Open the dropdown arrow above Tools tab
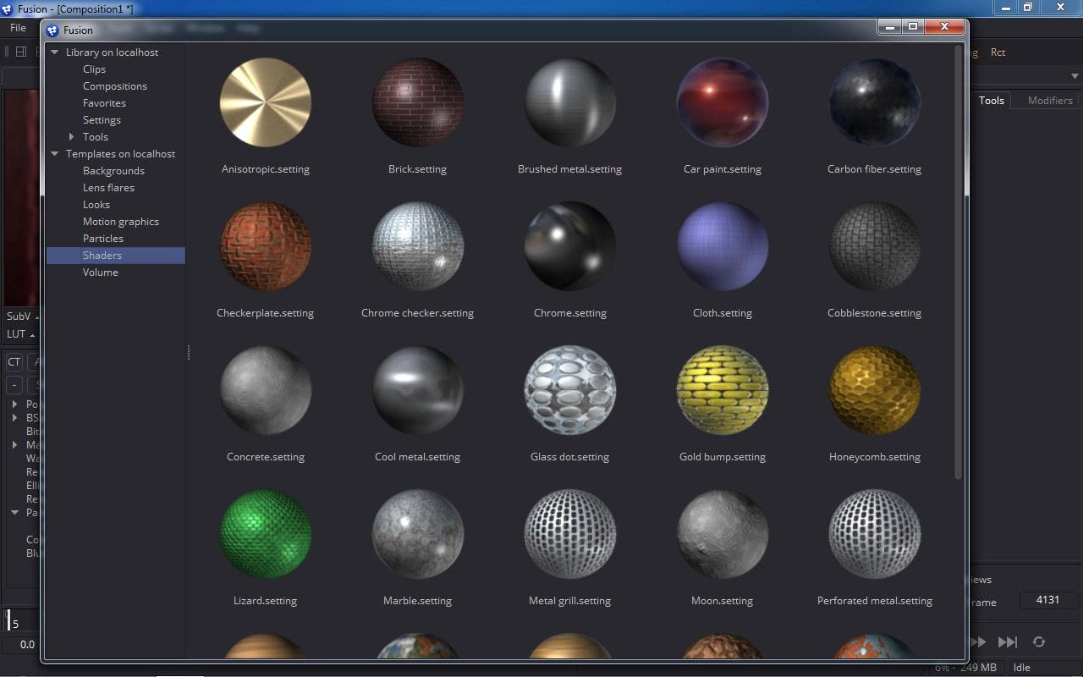This screenshot has height=677, width=1083. (x=1075, y=76)
